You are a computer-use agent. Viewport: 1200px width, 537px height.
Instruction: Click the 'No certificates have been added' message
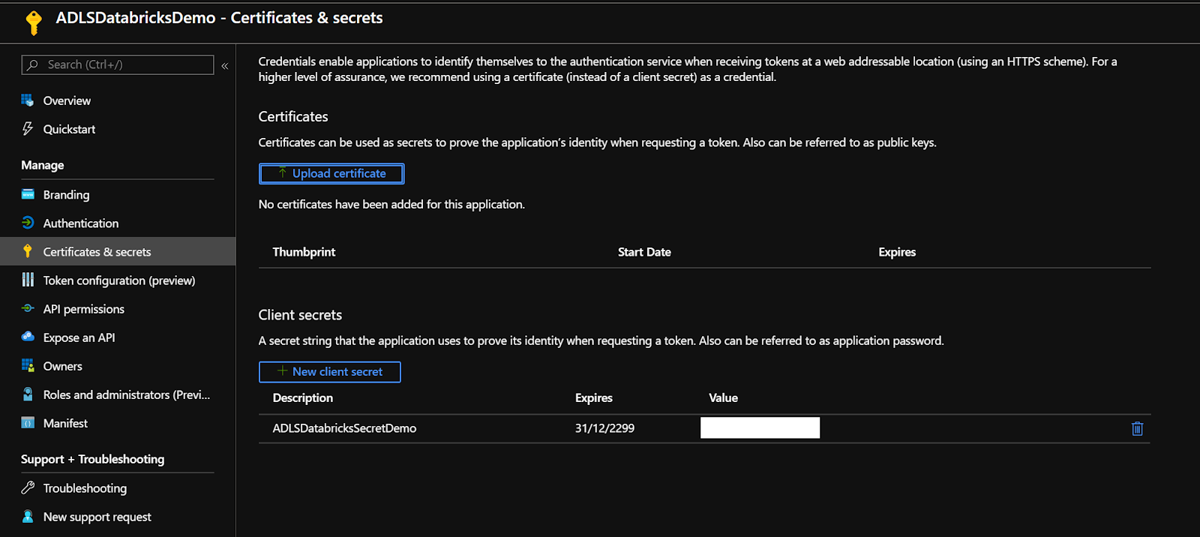click(x=391, y=204)
